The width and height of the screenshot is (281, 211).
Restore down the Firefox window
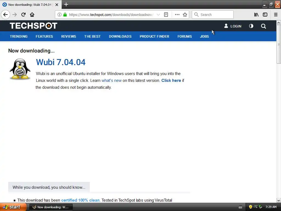pyautogui.click(x=271, y=4)
